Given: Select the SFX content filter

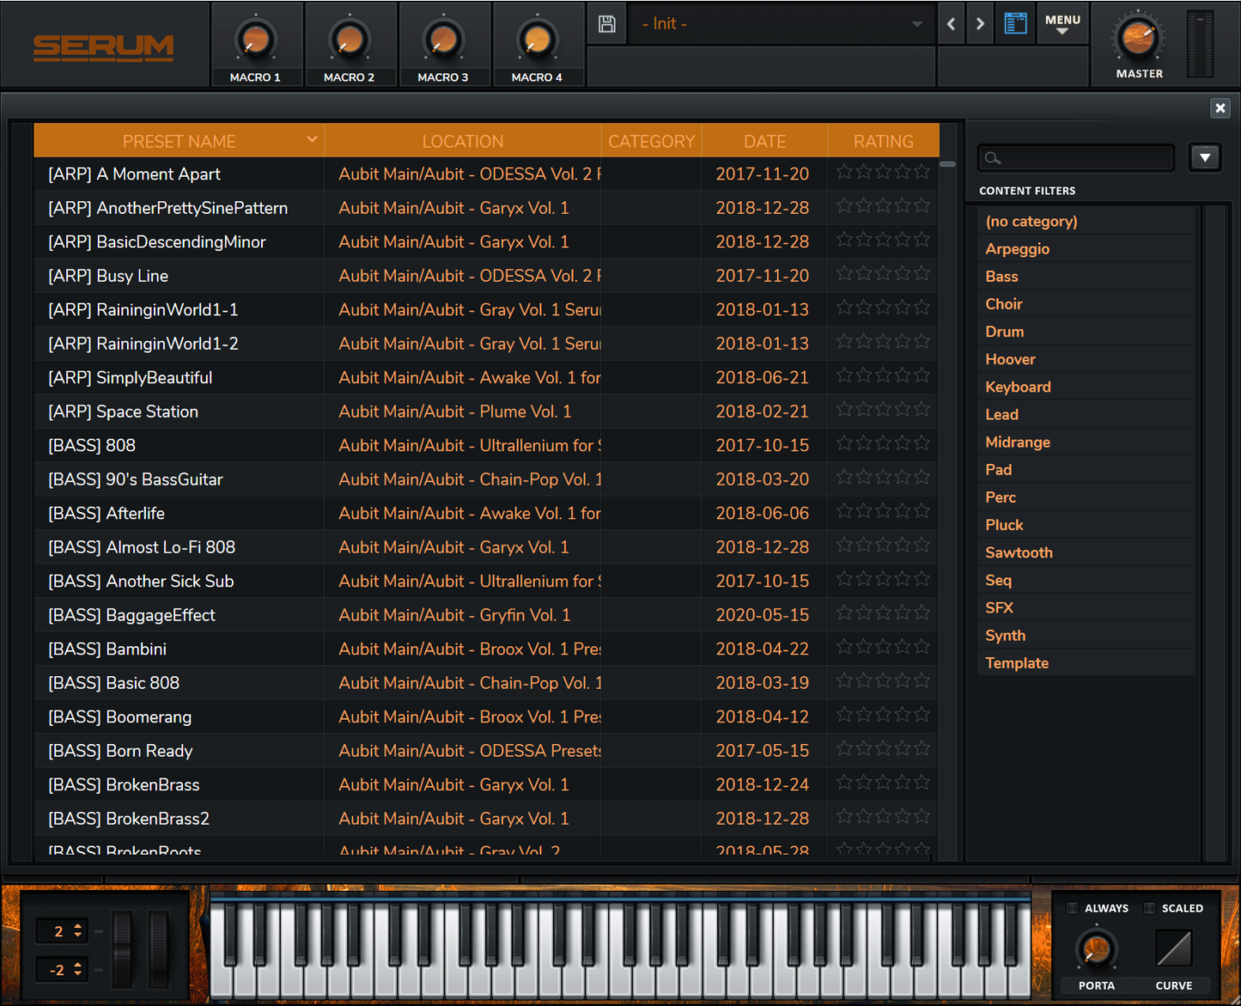Looking at the screenshot, I should click(x=1086, y=607).
